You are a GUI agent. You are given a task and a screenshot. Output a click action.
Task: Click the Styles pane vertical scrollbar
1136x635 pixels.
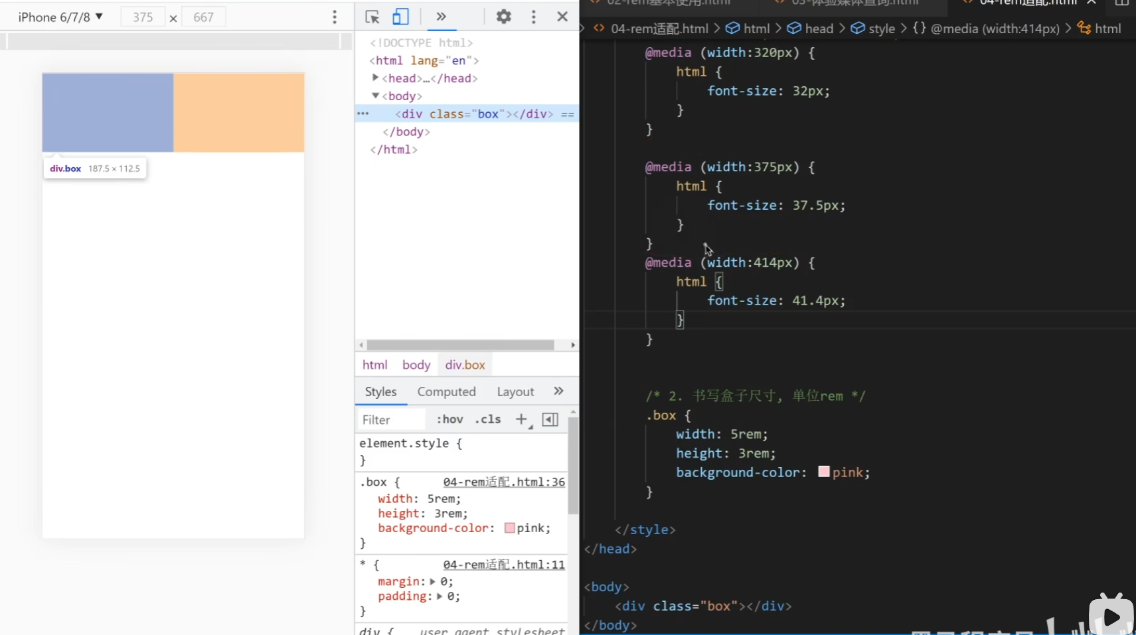(573, 465)
